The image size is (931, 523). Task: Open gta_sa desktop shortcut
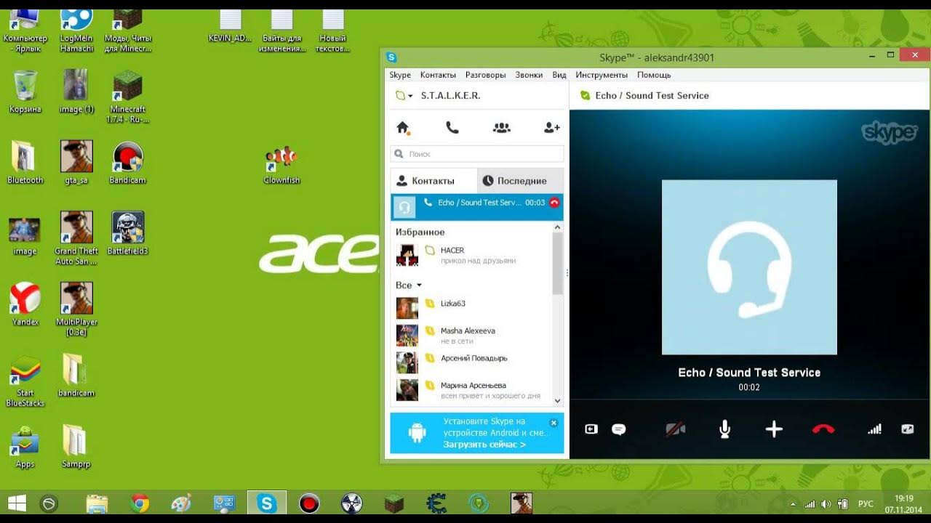pyautogui.click(x=76, y=163)
